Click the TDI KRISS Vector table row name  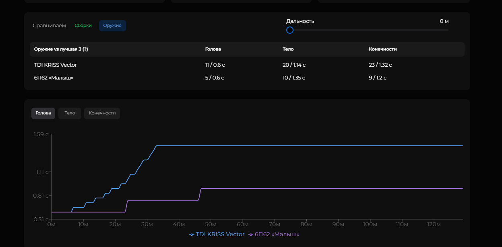click(56, 65)
